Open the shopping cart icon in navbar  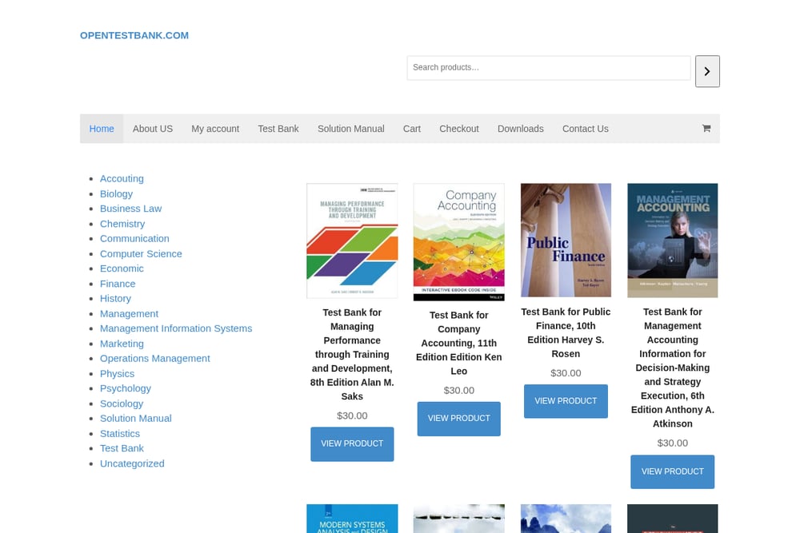(706, 129)
